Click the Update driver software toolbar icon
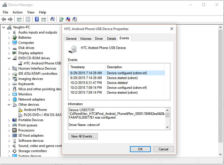This screenshot has width=224, height=165. [x=61, y=19]
